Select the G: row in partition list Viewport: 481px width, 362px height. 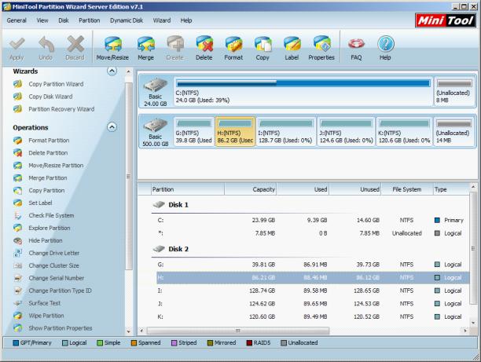click(x=313, y=265)
